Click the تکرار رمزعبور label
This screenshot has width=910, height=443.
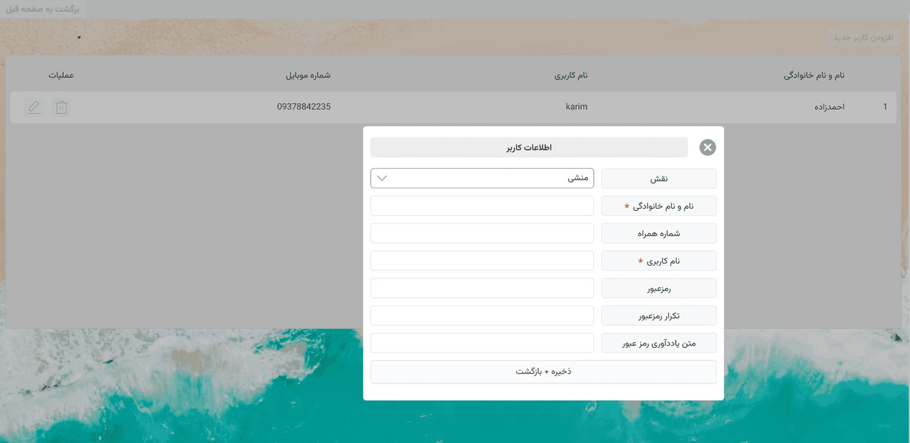[x=659, y=316]
